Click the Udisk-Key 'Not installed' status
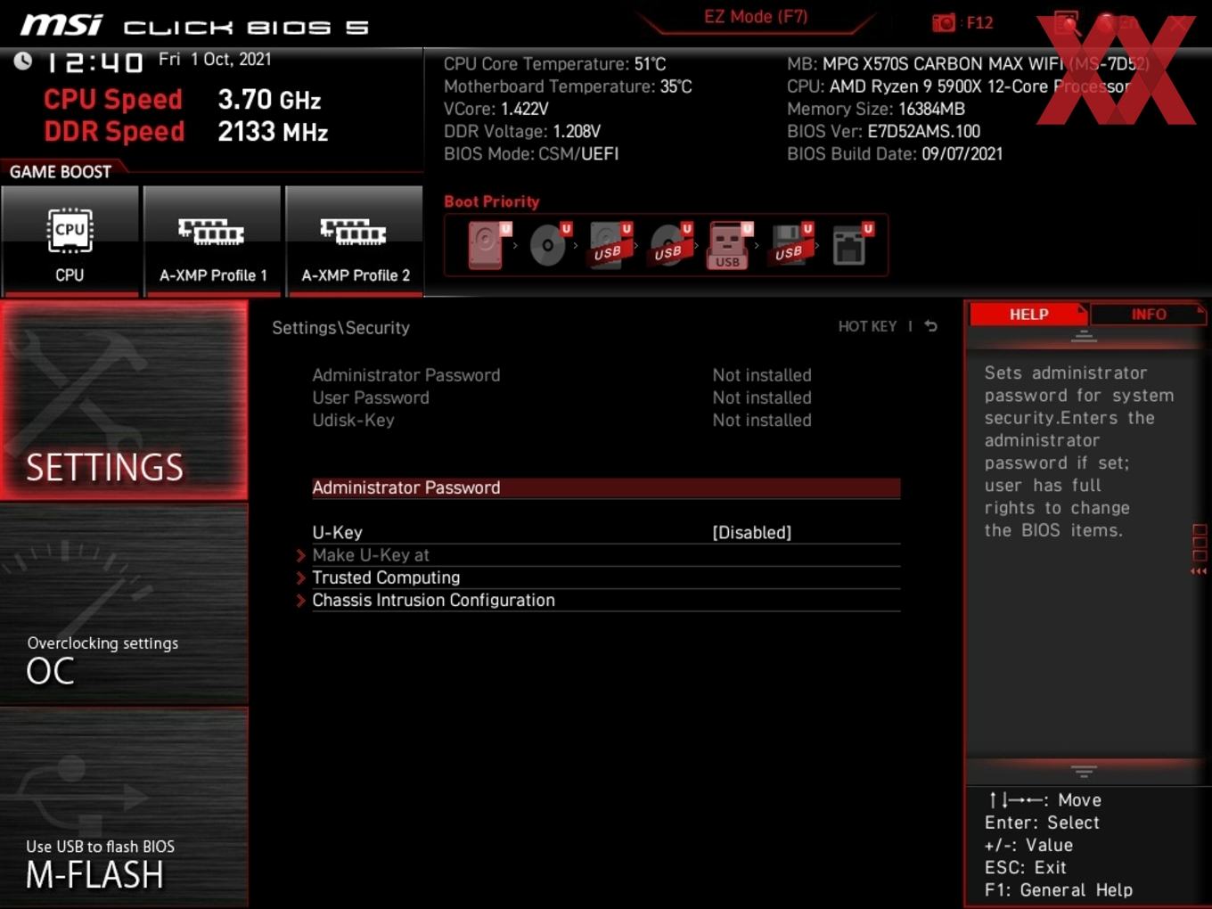Viewport: 1212px width, 909px height. click(762, 420)
